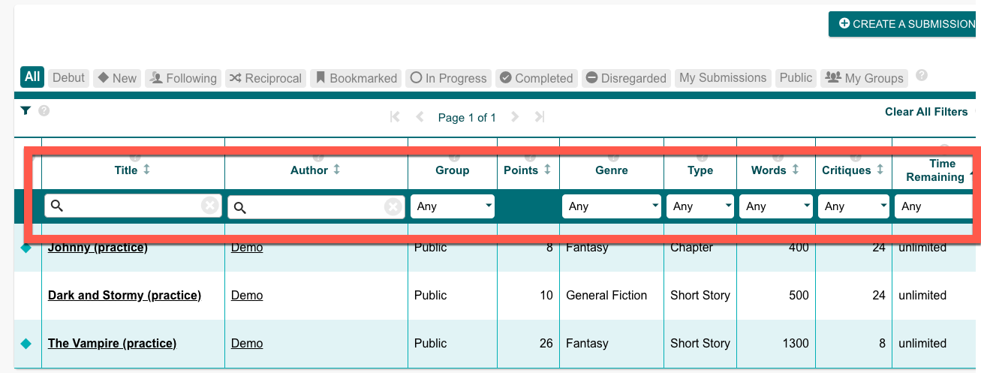Click Clear All Filters link

(x=926, y=112)
